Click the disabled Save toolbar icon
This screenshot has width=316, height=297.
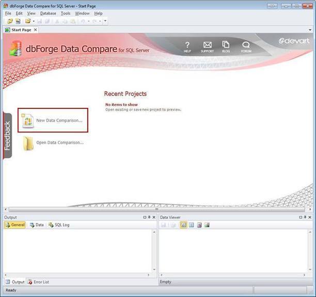[x=39, y=21]
